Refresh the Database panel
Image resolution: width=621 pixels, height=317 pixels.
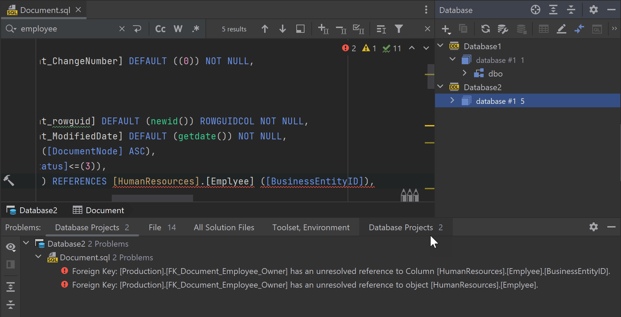pyautogui.click(x=485, y=29)
